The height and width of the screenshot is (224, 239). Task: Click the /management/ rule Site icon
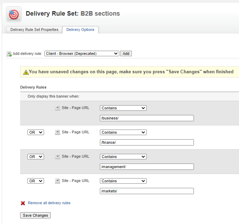[x=58, y=156]
